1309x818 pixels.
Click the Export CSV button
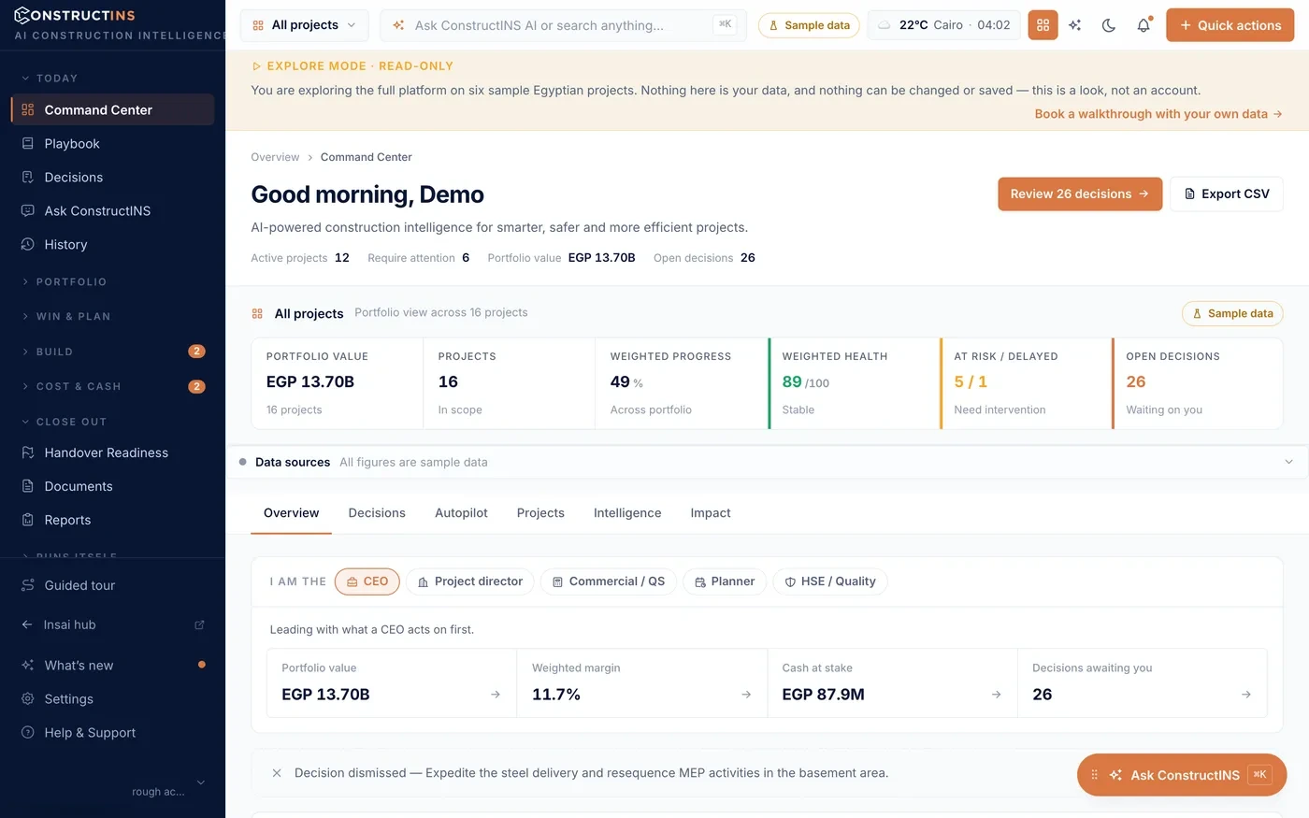pyautogui.click(x=1227, y=194)
